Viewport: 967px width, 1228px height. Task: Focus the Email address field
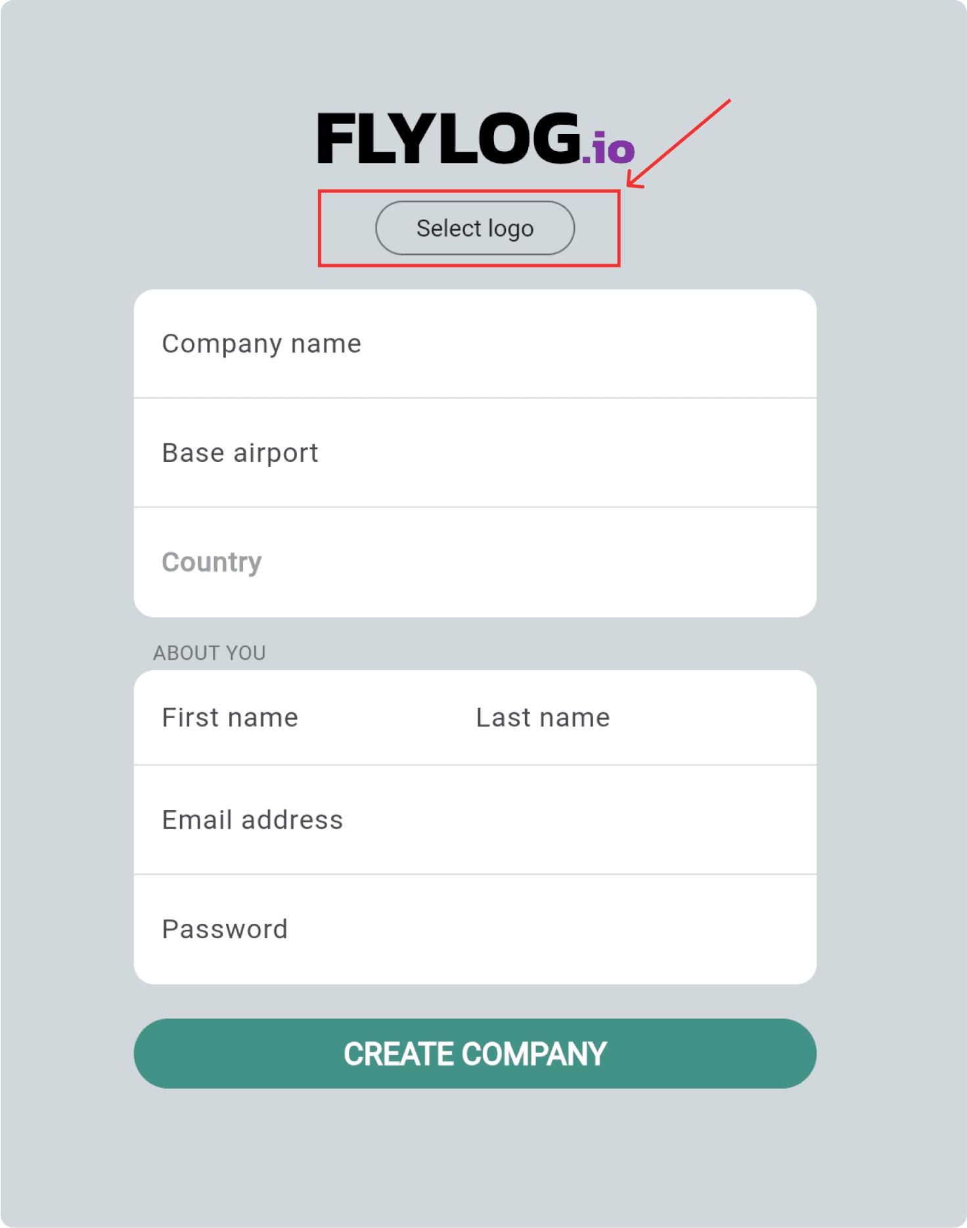coord(475,820)
